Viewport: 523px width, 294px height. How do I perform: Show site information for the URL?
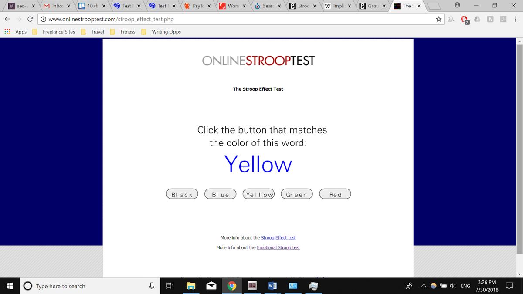point(43,20)
